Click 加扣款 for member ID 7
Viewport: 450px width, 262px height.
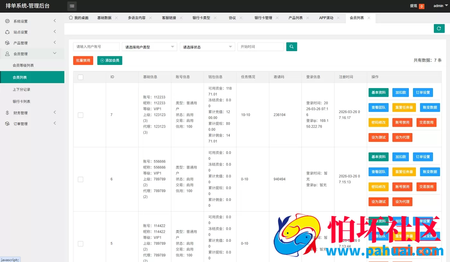point(401,93)
